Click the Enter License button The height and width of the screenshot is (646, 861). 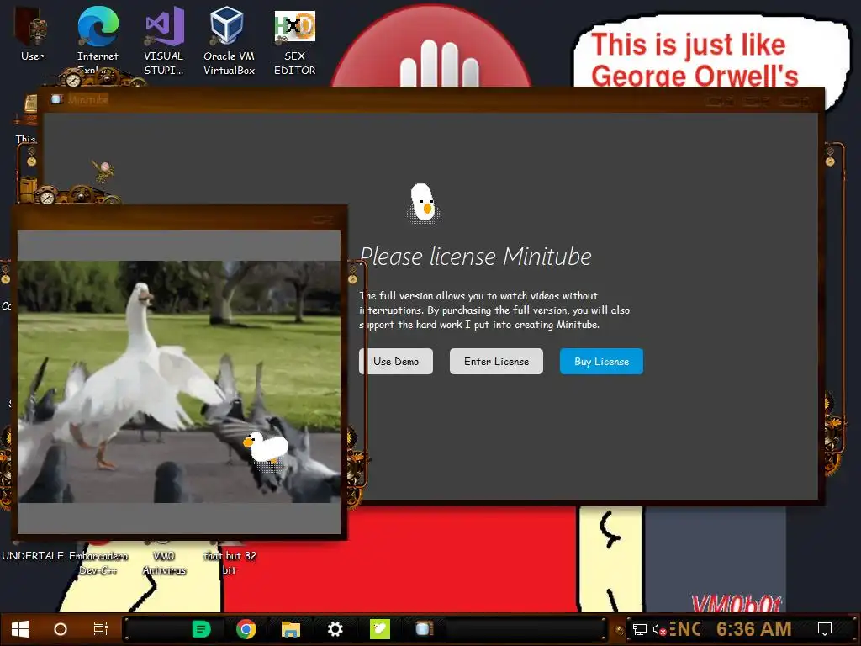[x=496, y=362]
